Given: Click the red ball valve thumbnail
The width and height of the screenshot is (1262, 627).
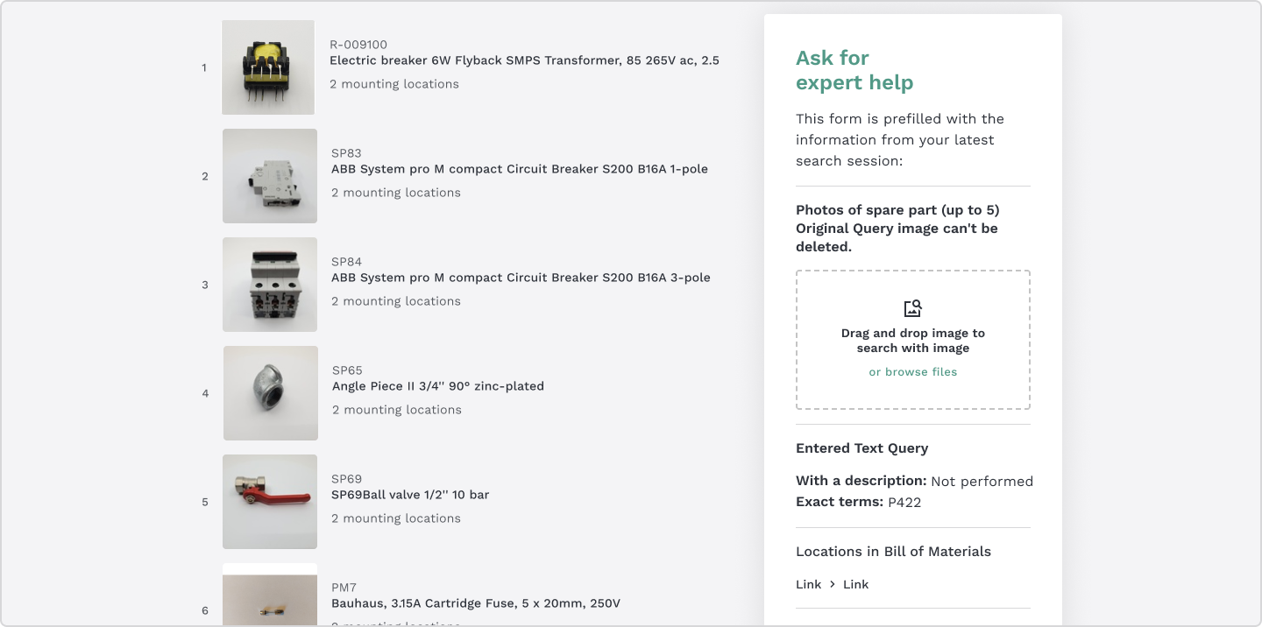Looking at the screenshot, I should tap(270, 502).
